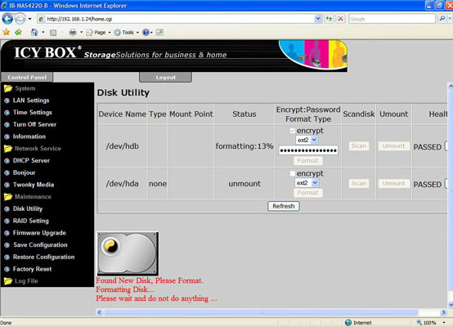453x327 pixels.
Task: Open the Print dropdown arrow
Action: tap(82, 32)
